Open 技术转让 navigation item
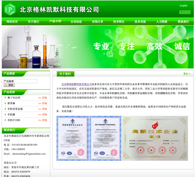This screenshot has height=177, width=195. (x=119, y=22)
